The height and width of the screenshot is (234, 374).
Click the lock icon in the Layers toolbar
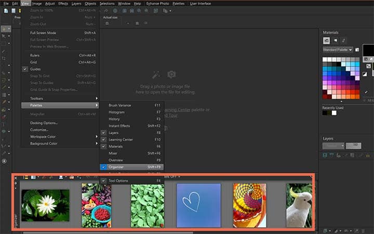click(368, 155)
